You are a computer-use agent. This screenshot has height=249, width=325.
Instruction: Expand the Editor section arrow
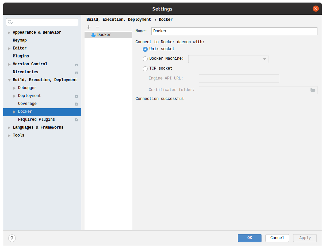point(9,48)
